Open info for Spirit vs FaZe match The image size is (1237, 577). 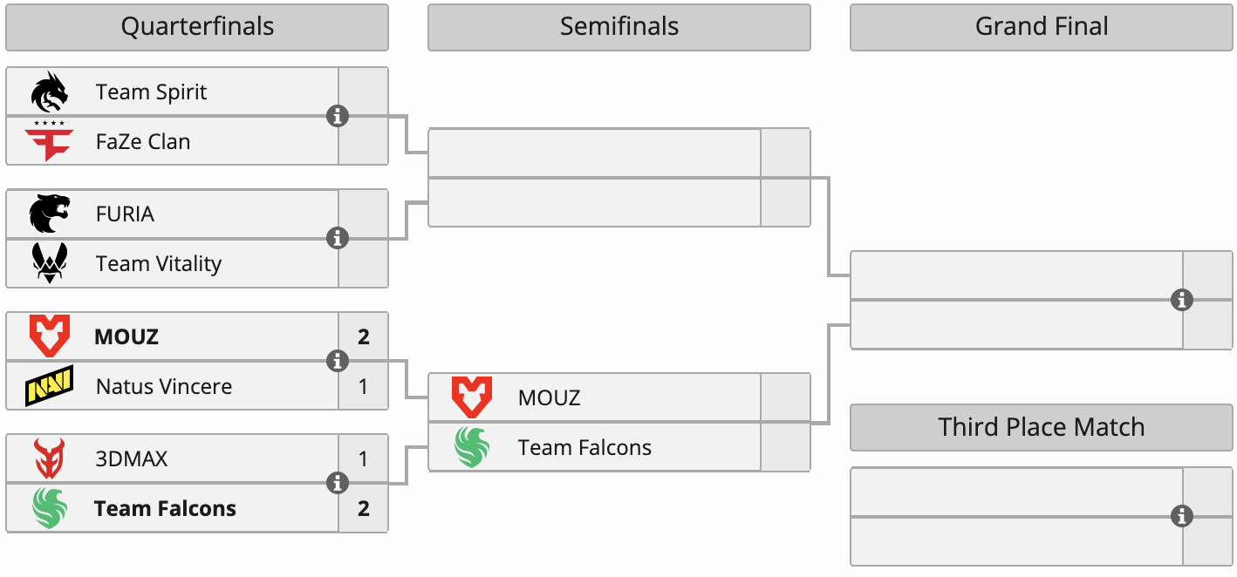[x=338, y=116]
